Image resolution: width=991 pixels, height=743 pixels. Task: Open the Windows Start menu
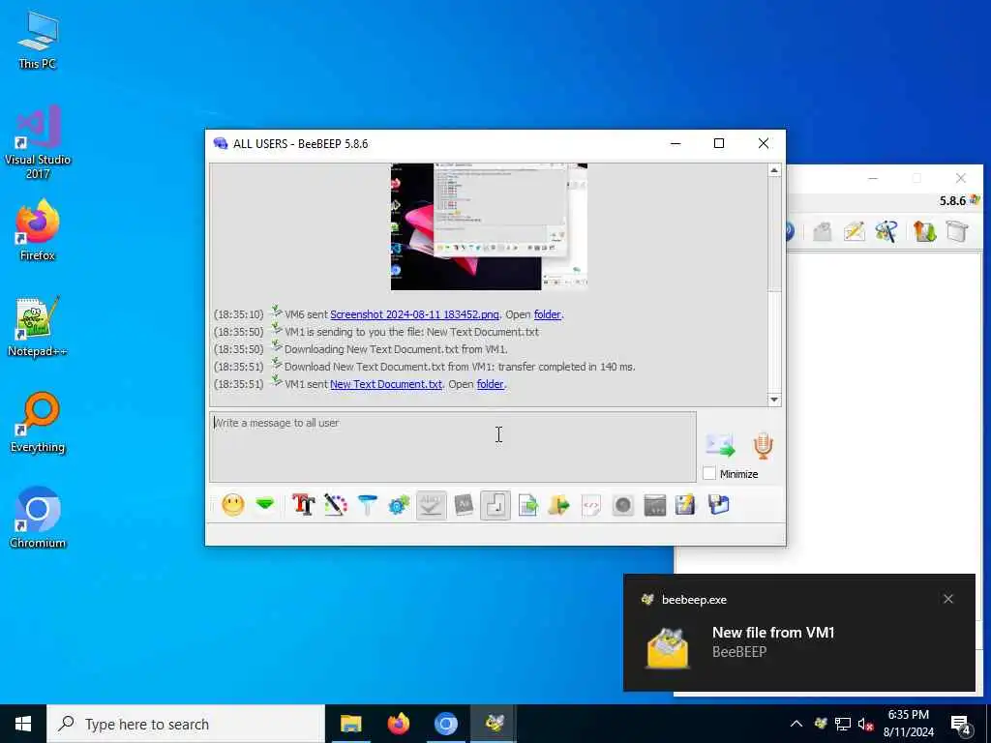click(x=23, y=724)
